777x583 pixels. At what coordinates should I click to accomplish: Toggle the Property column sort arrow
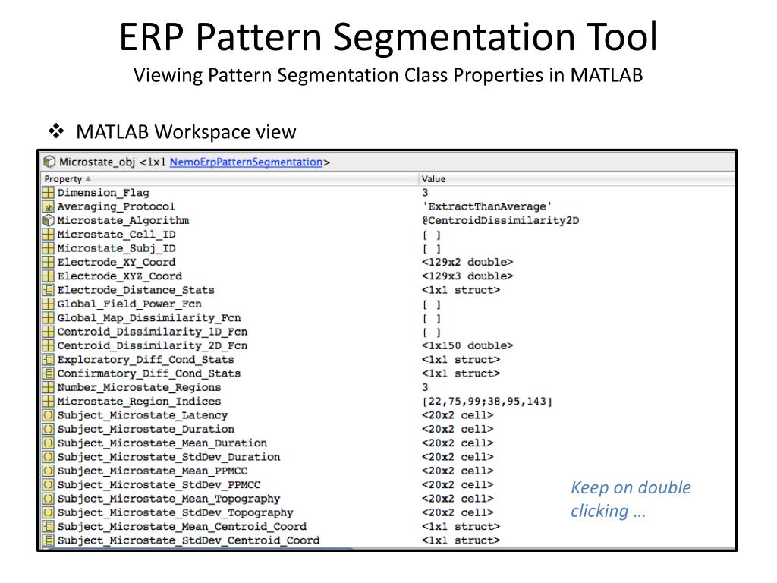(88, 179)
